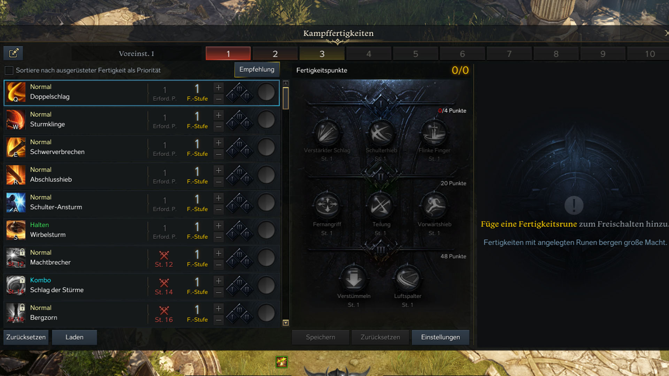Viewport: 669px width, 376px height.
Task: Switch to preset tab 2
Action: click(275, 54)
